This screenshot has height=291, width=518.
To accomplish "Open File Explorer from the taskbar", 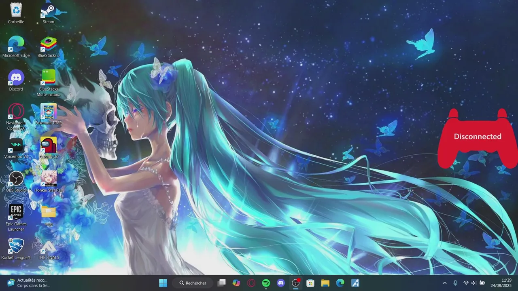I will point(325,283).
